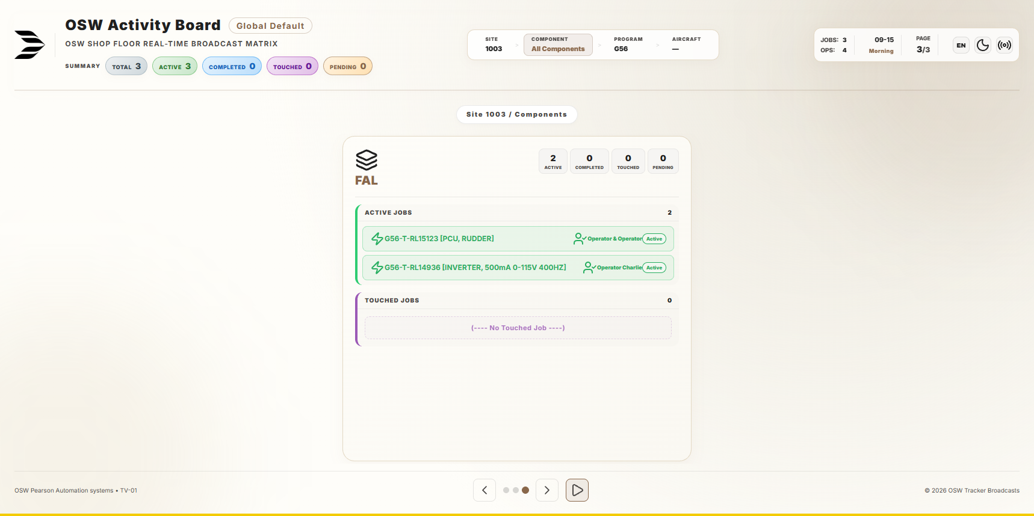Click the Page 3/3 indicator

[x=923, y=45]
